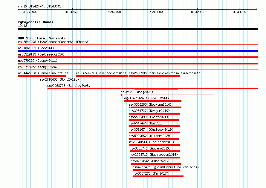Image resolution: width=266 pixels, height=188 pixels.
Task: Open the esv2718453 Wong2012b variant label
Action: coord(59,79)
